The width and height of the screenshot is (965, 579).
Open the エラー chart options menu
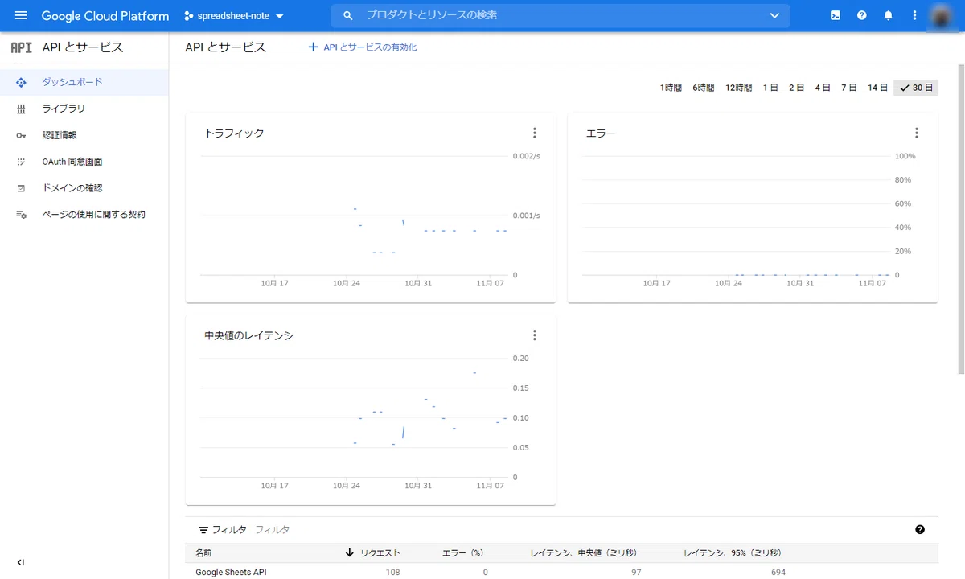tap(917, 133)
